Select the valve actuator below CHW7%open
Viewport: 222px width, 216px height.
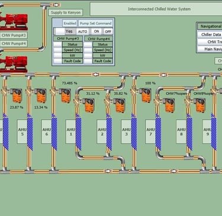point(170,105)
